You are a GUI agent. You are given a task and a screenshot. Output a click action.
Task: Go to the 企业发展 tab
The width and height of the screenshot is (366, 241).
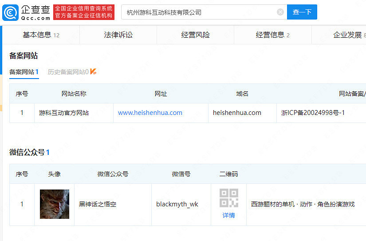349,35
